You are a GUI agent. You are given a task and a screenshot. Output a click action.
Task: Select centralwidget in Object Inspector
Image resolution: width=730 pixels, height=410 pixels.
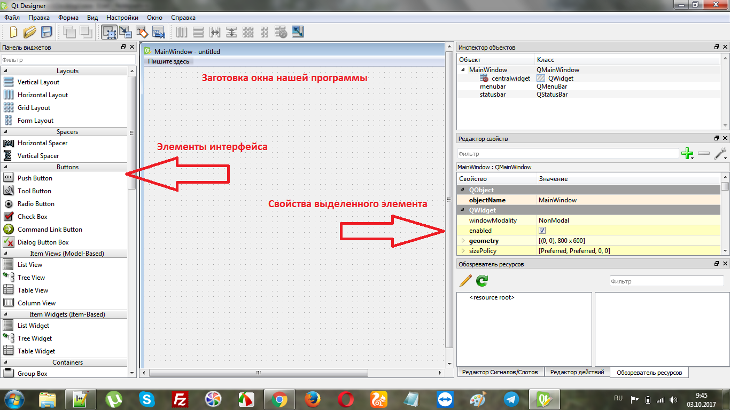[511, 78]
